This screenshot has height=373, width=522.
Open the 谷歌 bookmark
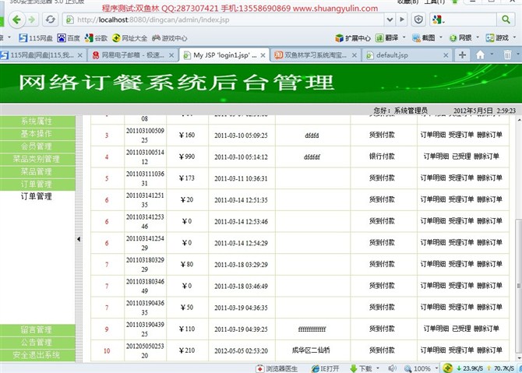point(96,38)
